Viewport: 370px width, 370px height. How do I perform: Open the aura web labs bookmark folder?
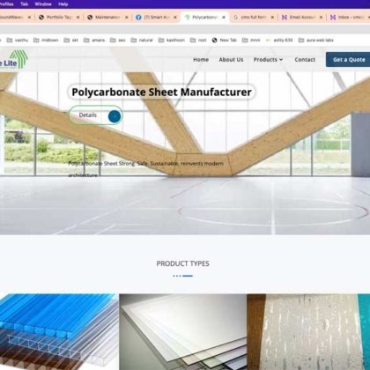click(x=316, y=41)
